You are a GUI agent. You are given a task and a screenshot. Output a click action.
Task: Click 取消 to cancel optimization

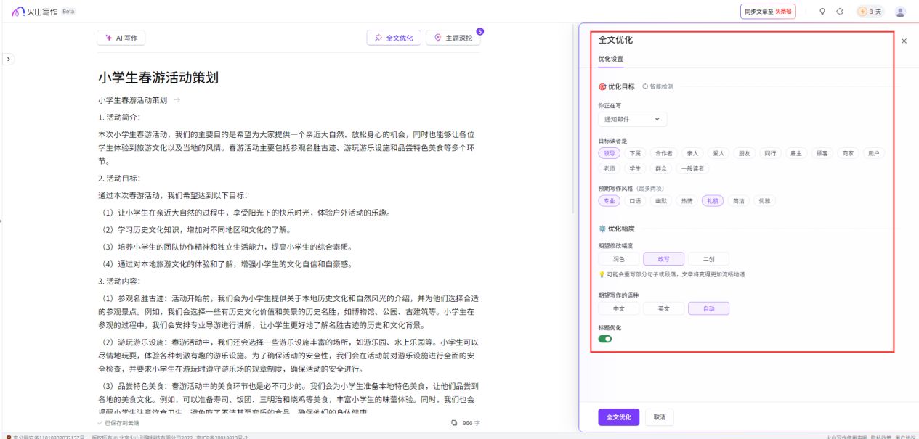tap(660, 417)
